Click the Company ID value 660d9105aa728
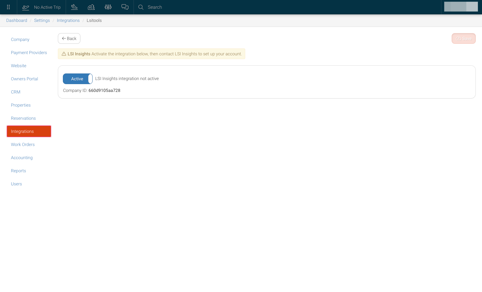The height and width of the screenshot is (292, 482). pyautogui.click(x=104, y=90)
